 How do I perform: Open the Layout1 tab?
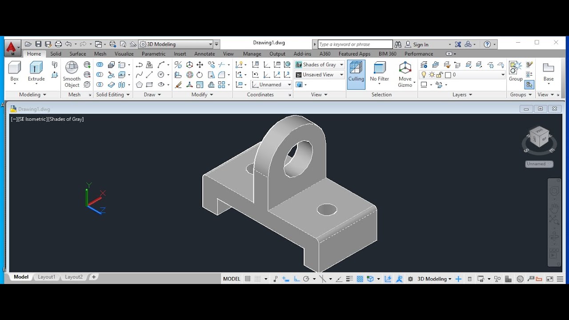[47, 277]
